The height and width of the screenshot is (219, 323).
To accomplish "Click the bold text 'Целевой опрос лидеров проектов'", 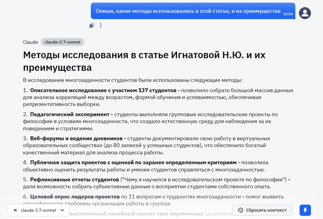I will tap(75, 197).
